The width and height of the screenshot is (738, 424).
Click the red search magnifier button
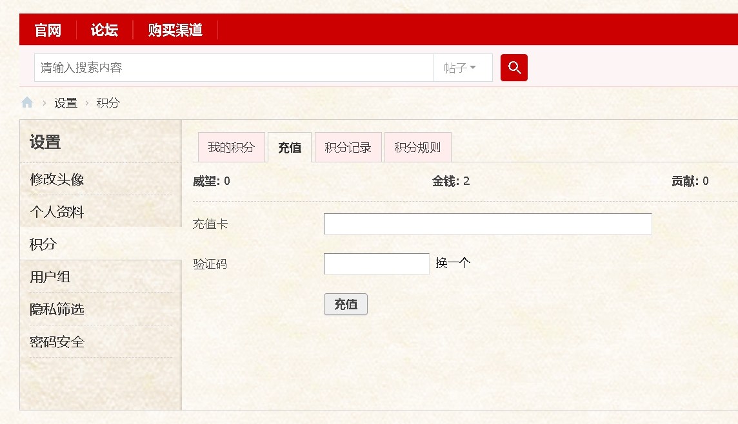pyautogui.click(x=514, y=68)
